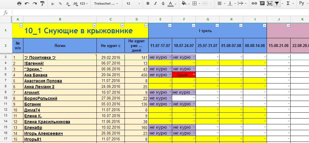
Task: Select the 15.08-21.08 header cell
Action: pos(279,46)
